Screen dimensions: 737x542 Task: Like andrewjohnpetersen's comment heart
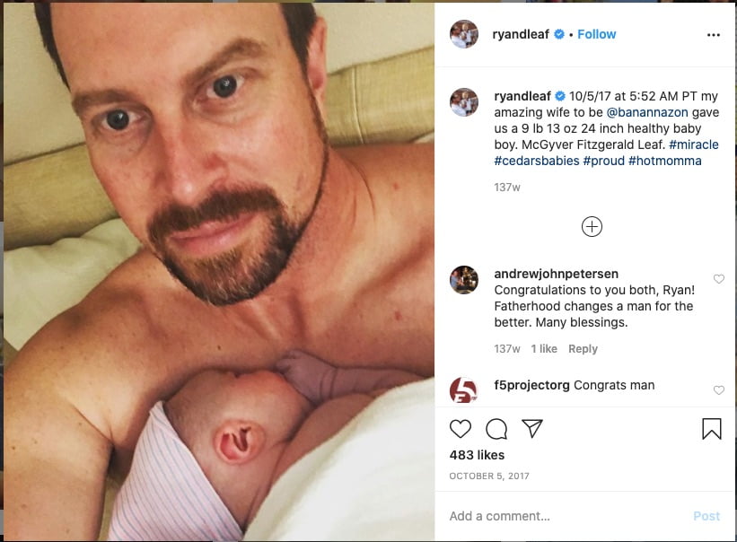719,279
